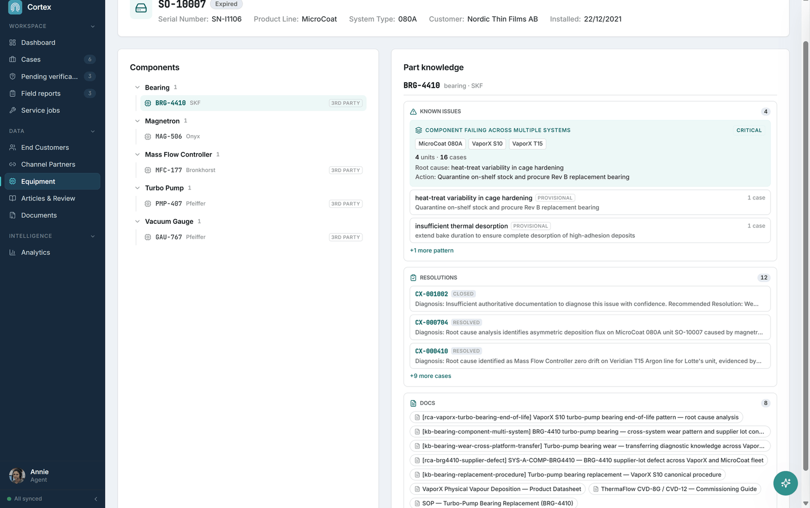The height and width of the screenshot is (508, 810).
Task: Click the layers icon beside Component Failing heading
Action: (x=419, y=130)
